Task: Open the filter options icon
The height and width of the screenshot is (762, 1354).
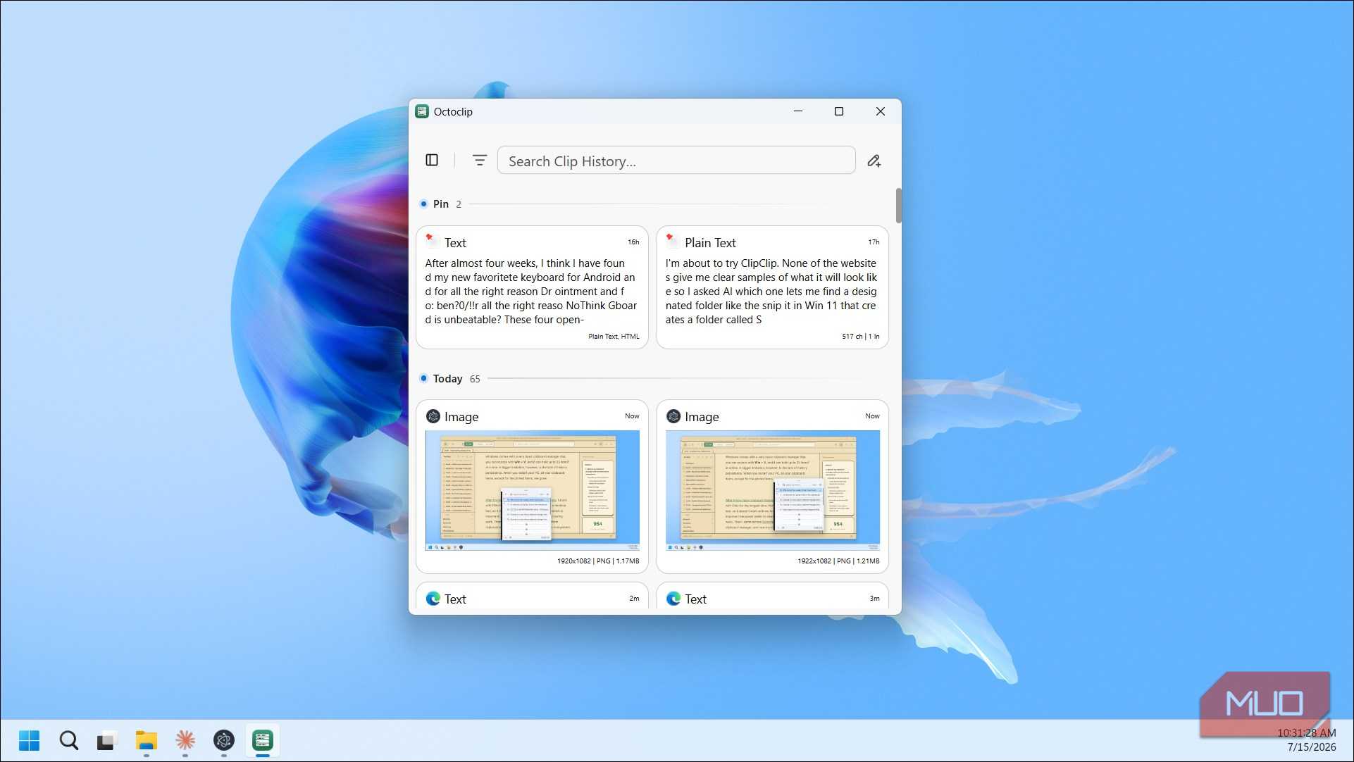Action: click(x=479, y=161)
